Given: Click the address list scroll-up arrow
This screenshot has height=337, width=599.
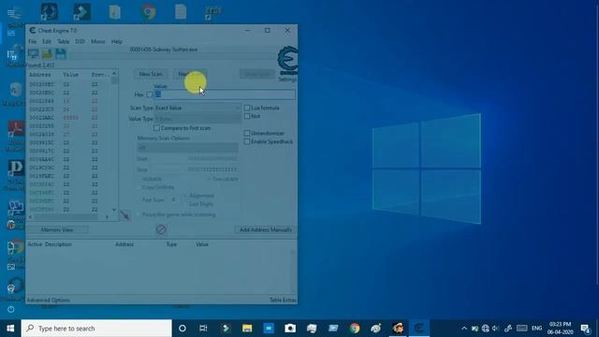Looking at the screenshot, I should tap(114, 73).
